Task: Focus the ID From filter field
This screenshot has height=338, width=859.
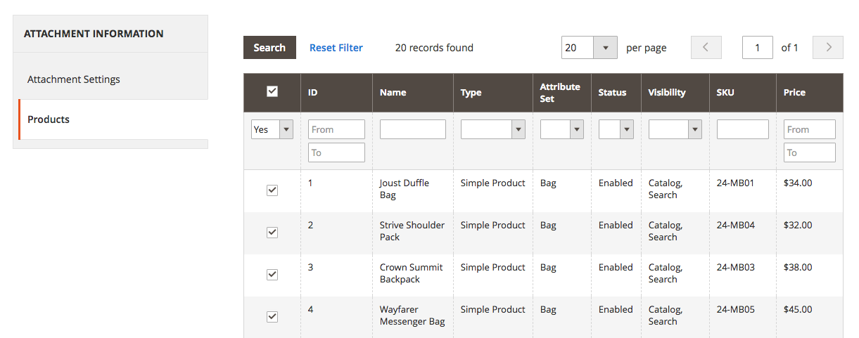Action: [x=336, y=129]
